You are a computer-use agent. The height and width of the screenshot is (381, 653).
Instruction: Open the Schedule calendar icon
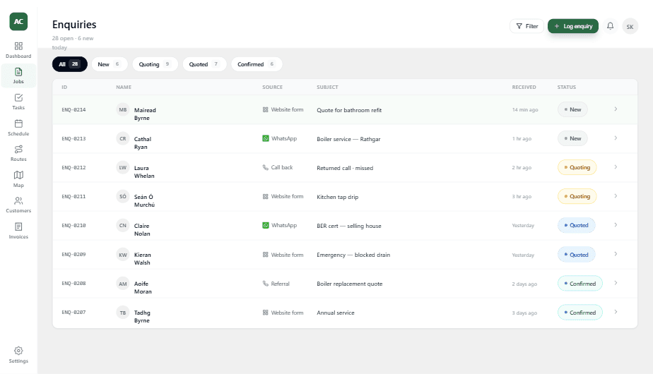(x=18, y=123)
